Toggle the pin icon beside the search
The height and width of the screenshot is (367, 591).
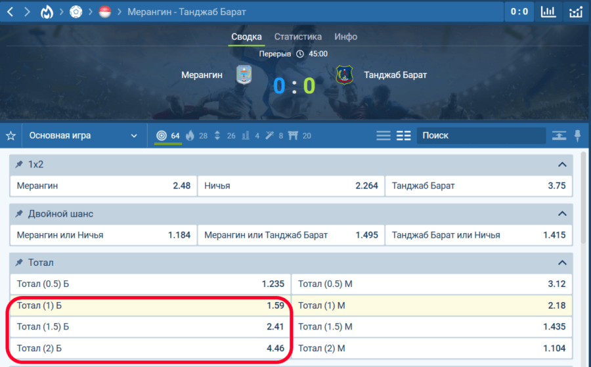577,136
